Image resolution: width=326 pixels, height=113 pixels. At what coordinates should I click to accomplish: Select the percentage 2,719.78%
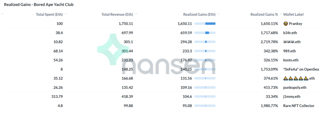click(269, 42)
